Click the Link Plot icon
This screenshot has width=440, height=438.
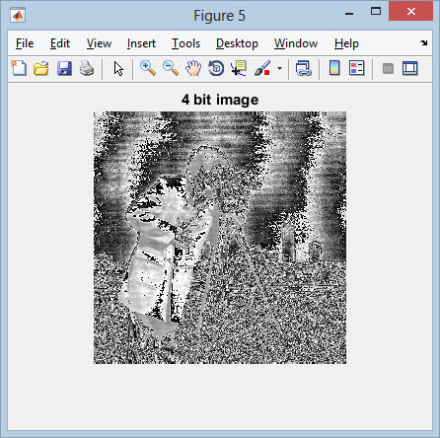click(303, 68)
